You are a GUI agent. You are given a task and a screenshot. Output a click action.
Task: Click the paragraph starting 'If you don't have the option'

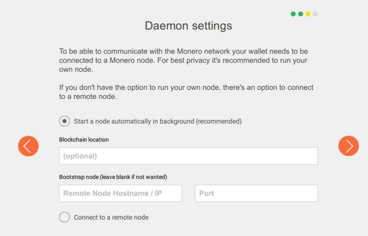pyautogui.click(x=186, y=92)
